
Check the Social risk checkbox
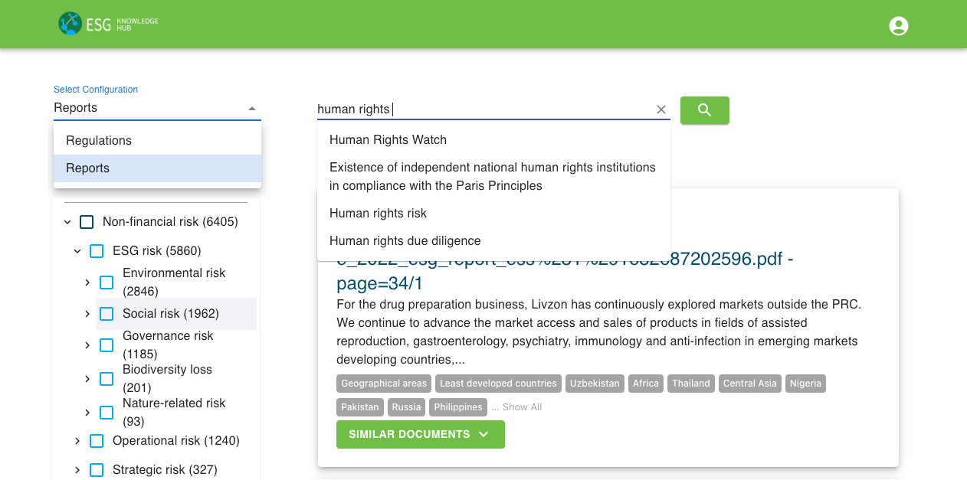click(x=106, y=314)
